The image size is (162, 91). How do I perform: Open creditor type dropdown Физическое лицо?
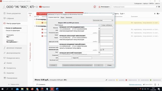pyautogui.click(x=103, y=20)
